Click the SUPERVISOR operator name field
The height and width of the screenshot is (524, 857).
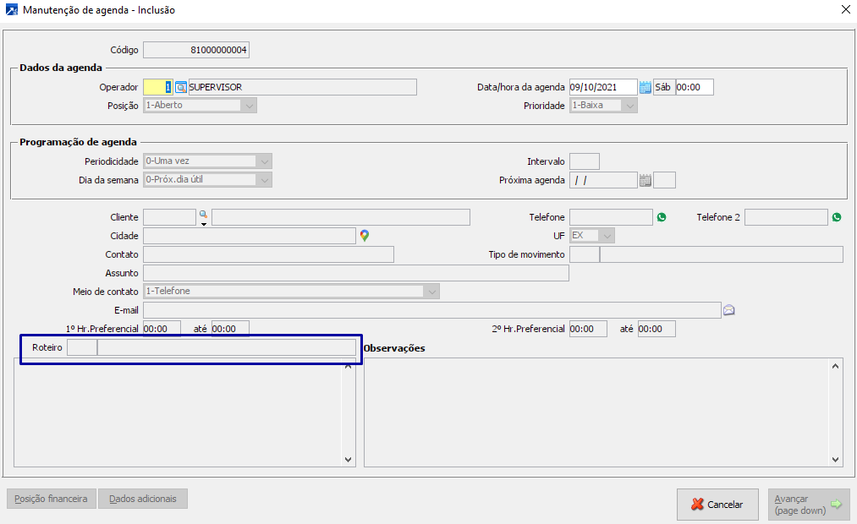point(302,87)
